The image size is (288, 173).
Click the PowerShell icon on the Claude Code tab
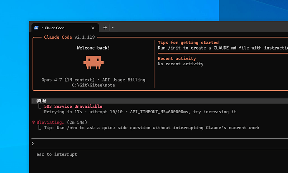(36, 27)
